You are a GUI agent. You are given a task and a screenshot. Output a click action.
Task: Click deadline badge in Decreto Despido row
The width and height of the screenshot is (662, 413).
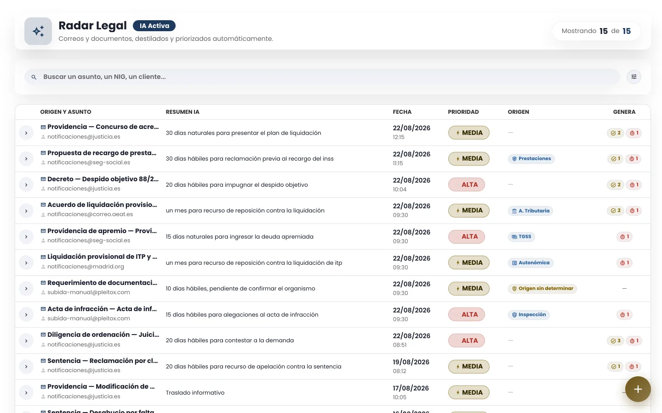click(x=633, y=185)
